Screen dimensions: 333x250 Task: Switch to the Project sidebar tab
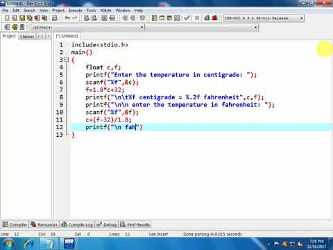pos(9,36)
